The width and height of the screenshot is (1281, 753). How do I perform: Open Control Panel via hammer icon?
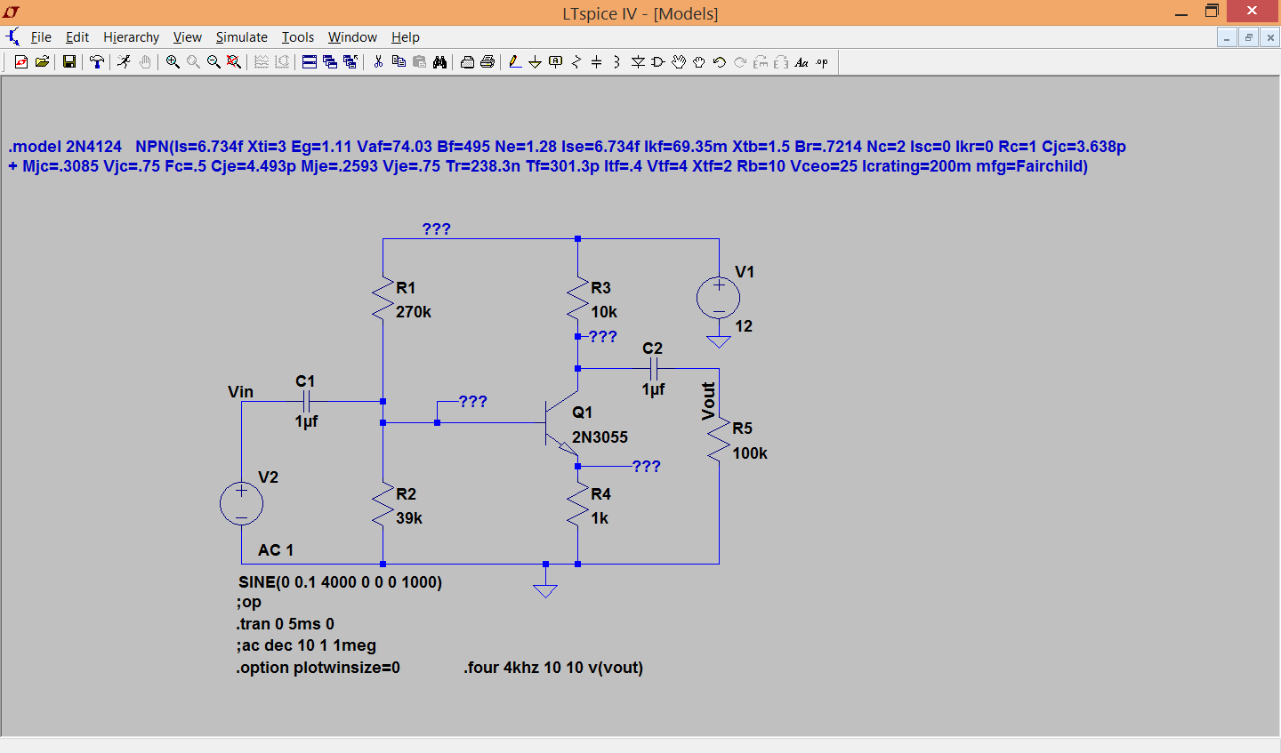click(x=97, y=61)
